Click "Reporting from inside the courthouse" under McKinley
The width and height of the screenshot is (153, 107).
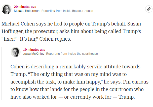pyautogui.click(x=72, y=54)
